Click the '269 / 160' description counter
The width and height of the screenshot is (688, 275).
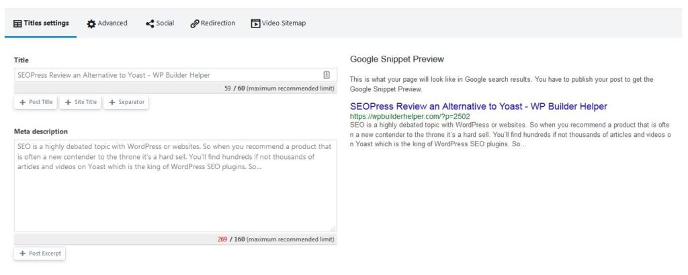231,239
